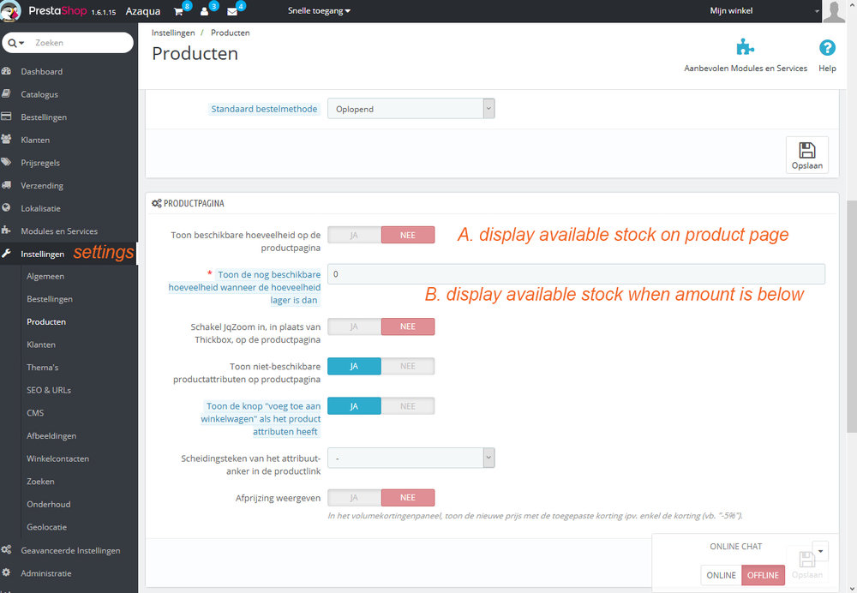Set chat status to OFFLINE
The height and width of the screenshot is (593, 857).
763,575
